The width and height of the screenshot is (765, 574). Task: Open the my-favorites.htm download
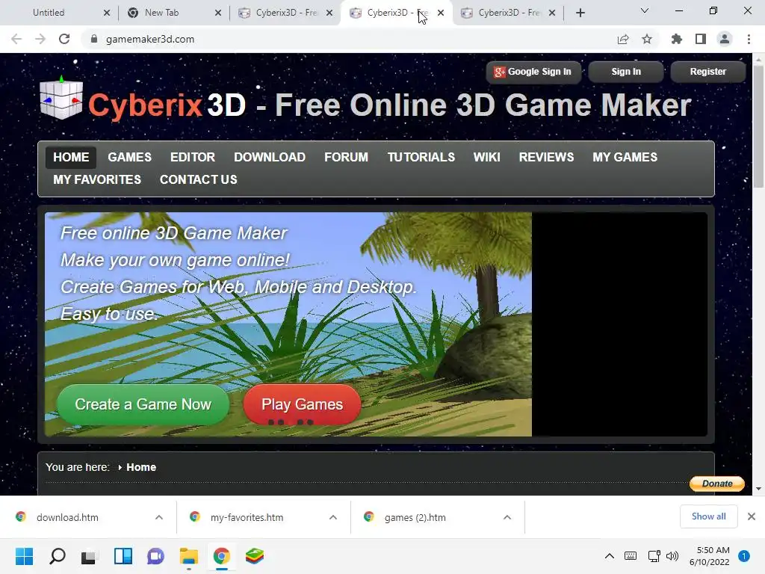click(x=247, y=517)
